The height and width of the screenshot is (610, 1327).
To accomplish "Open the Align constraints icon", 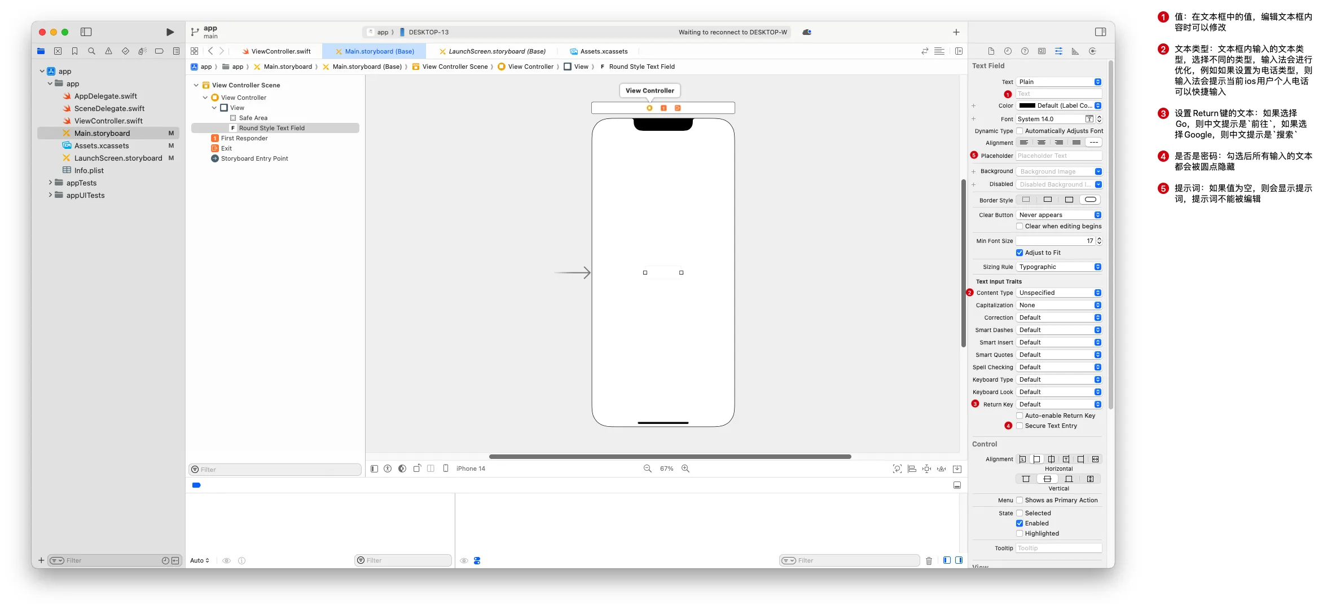I will [912, 468].
